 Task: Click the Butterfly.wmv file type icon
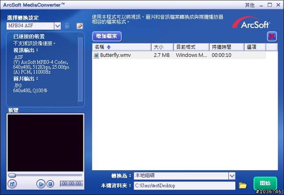[96, 55]
